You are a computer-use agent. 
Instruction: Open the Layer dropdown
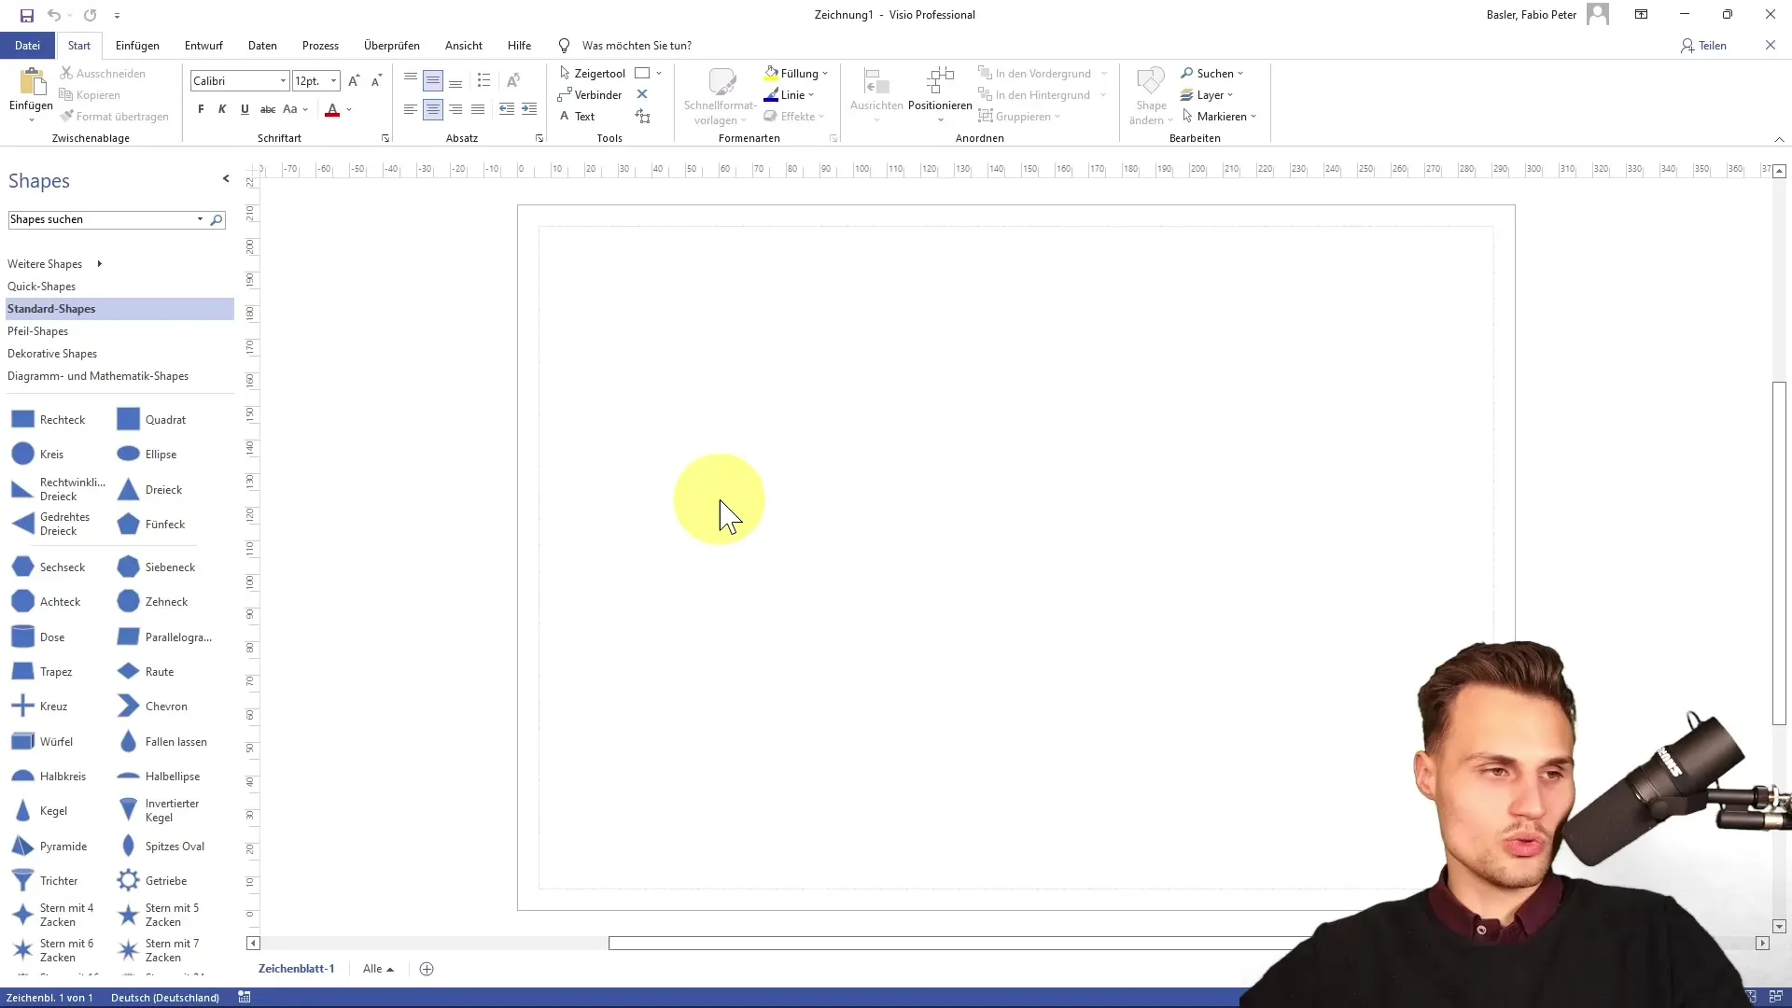(x=1207, y=94)
